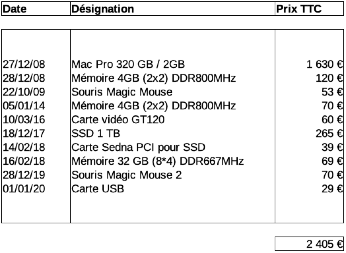
Task: Select the date 28/12/08
Action: point(24,78)
